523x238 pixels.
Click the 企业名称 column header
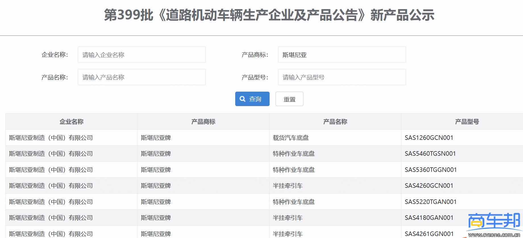(71, 122)
